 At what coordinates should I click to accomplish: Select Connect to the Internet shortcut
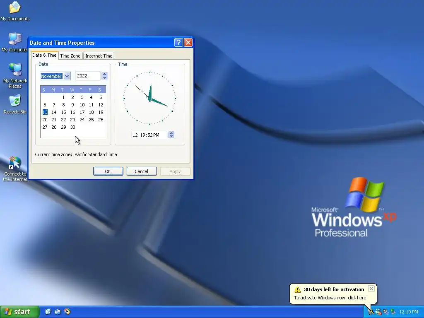[15, 169]
